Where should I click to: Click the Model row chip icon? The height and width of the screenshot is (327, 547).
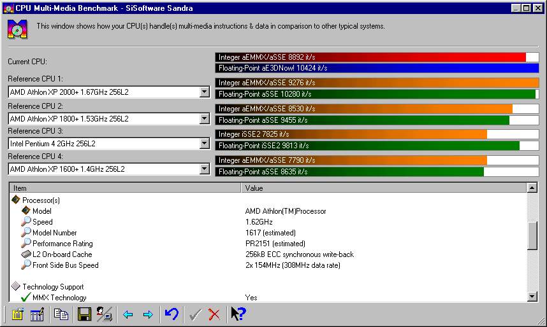26,211
